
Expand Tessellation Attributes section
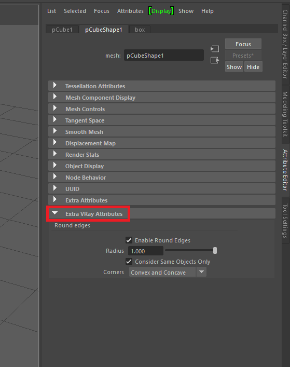click(x=162, y=86)
